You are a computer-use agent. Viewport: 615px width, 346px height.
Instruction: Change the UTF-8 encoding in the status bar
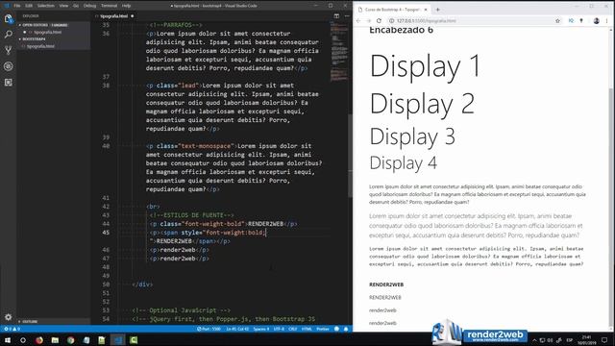[279, 329]
